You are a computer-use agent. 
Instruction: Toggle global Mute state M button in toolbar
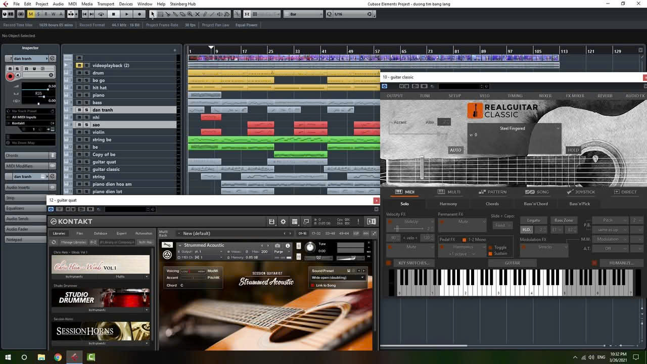pos(31,14)
